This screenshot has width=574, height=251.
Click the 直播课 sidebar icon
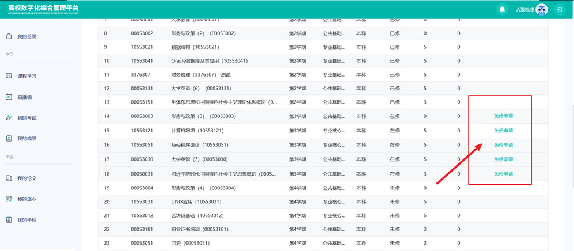coord(9,97)
